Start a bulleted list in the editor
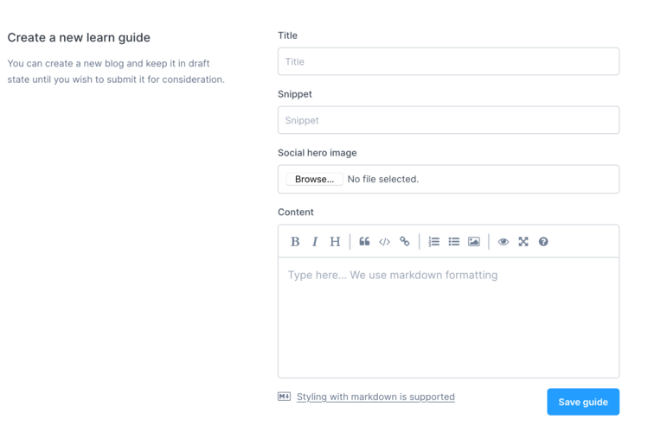Screen dimensions: 661x432 tap(454, 242)
